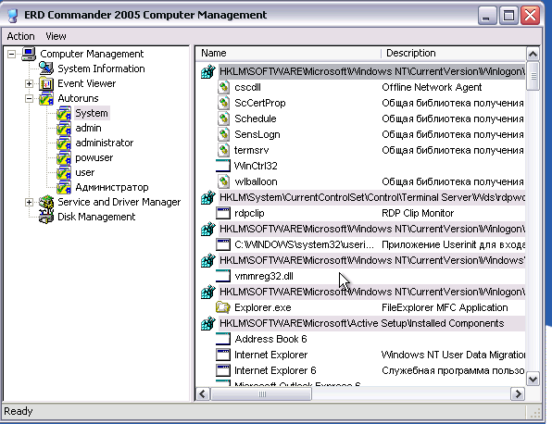Select the Autoruns tree item

tap(78, 98)
